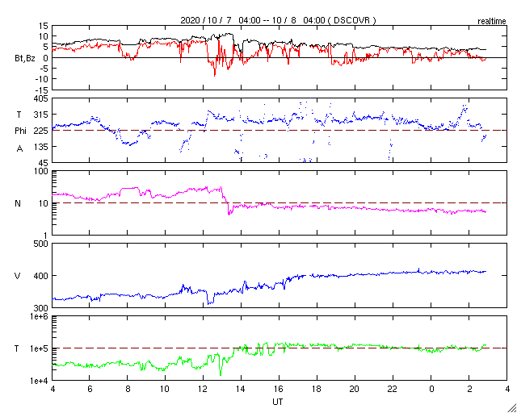Click the '-5' tick on Bt,Bz axis
This screenshot has height=413, width=517.
44,69
